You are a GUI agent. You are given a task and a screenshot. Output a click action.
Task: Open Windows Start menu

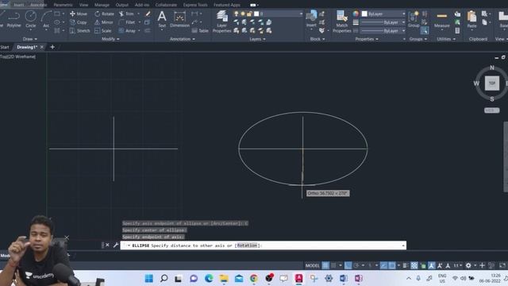(149, 278)
